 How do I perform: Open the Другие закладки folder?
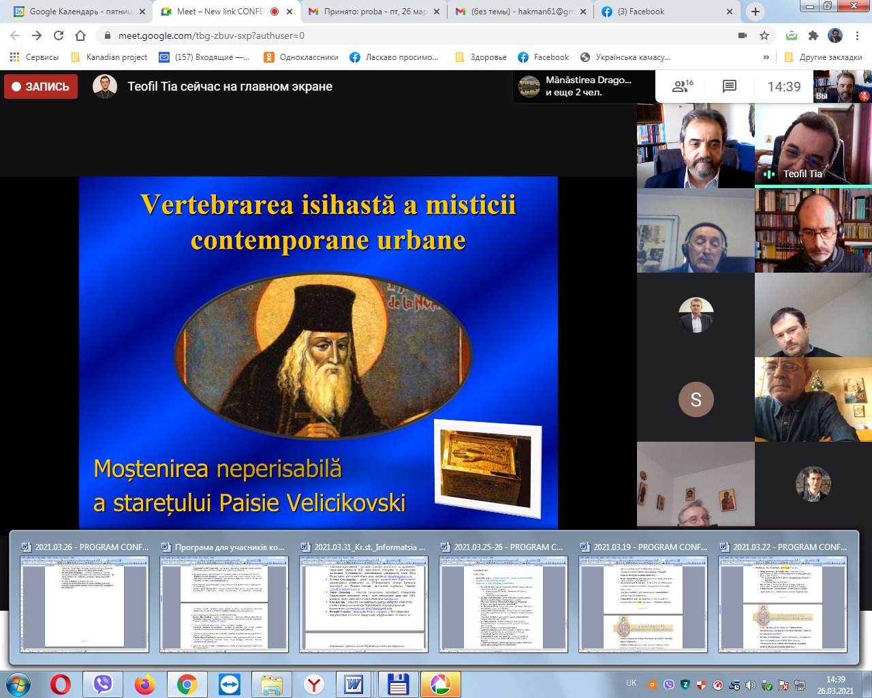coord(823,57)
